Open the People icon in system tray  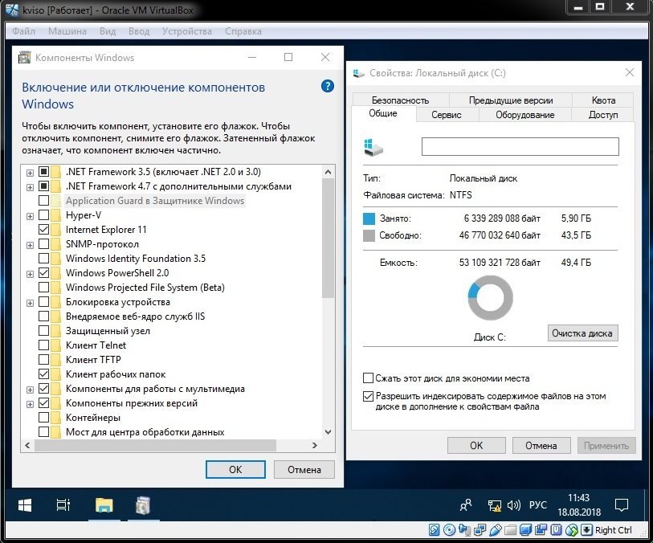[466, 505]
